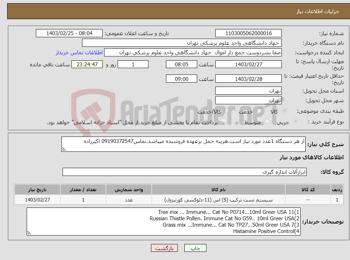The width and height of the screenshot is (350, 260).
Task: Click the Histamine Positive Control line
Action: pyautogui.click(x=266, y=231)
